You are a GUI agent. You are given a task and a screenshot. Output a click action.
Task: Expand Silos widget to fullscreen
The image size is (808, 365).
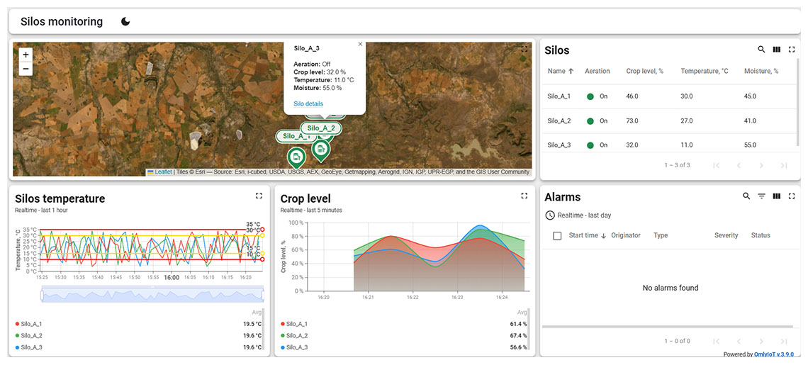pos(792,50)
